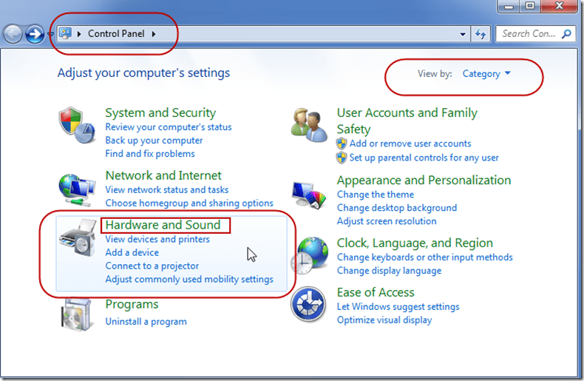Viewport: 584px width, 381px height.
Task: Open Clock, Language, and Region heading
Action: point(415,243)
